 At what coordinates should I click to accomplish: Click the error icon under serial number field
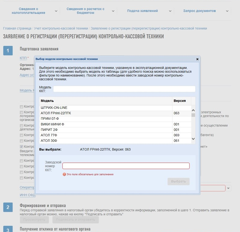click(64, 174)
